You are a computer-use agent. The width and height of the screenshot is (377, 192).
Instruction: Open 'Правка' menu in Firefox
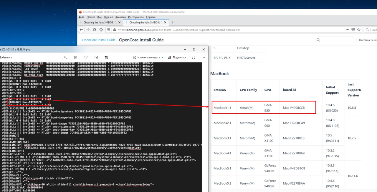coord(91,17)
